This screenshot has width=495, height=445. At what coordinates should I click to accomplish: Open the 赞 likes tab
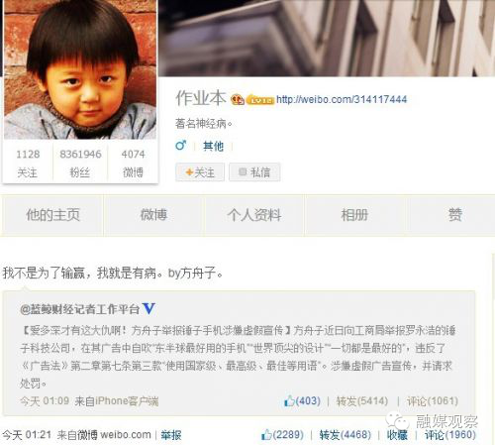coord(454,215)
